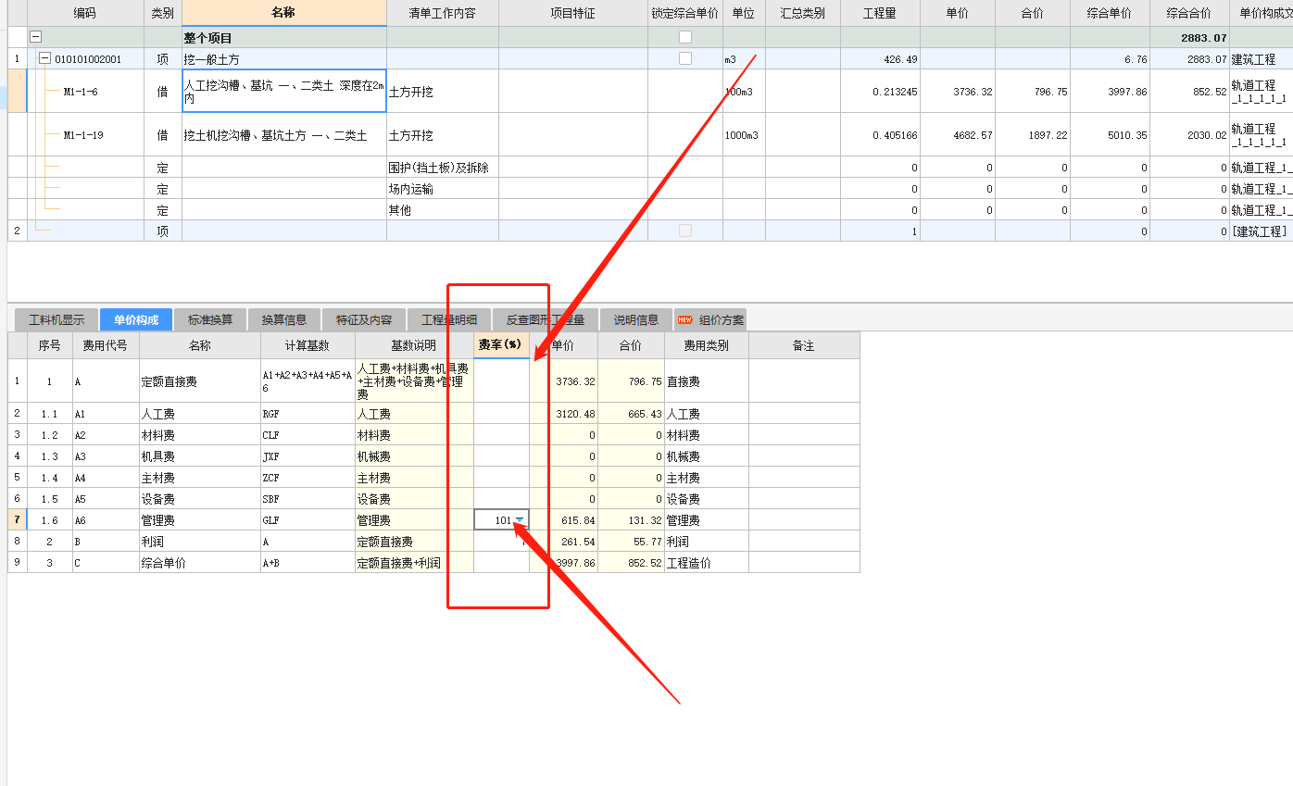Select the M1-1-19 quota row code

[83, 135]
